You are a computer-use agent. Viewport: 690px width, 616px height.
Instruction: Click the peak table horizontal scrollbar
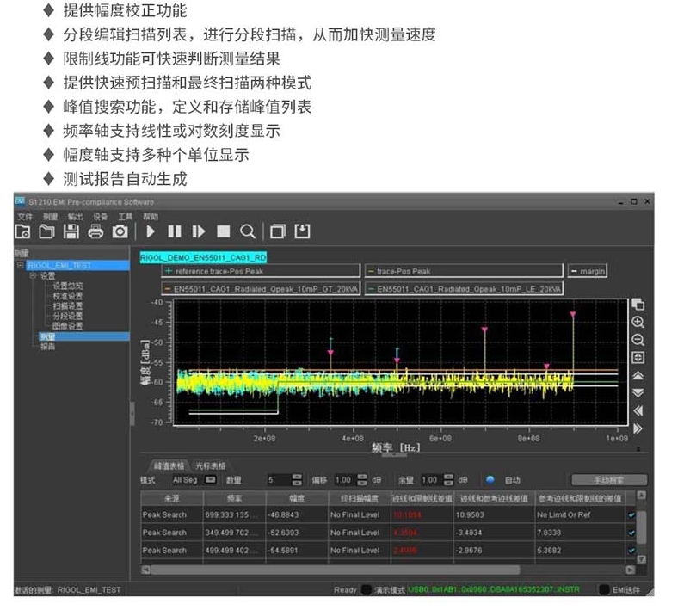click(335, 570)
